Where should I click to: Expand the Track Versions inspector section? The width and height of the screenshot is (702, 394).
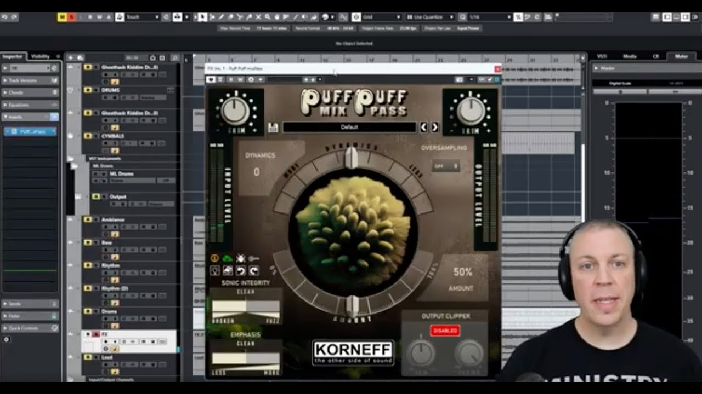tap(30, 80)
